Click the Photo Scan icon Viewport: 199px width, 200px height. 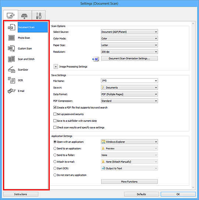11,38
